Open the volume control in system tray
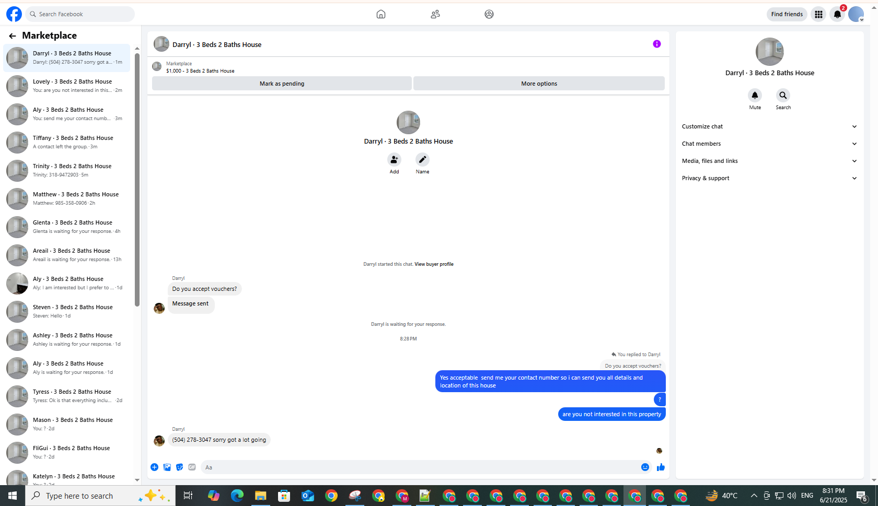The image size is (878, 506). pos(792,496)
